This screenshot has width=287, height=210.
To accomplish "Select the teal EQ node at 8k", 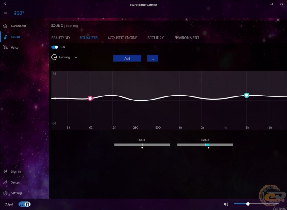I will point(247,95).
